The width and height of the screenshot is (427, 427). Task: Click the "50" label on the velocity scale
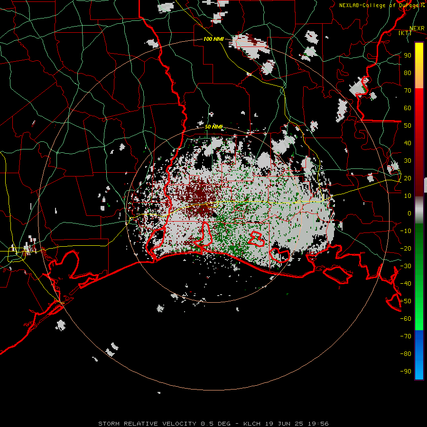coord(408,126)
